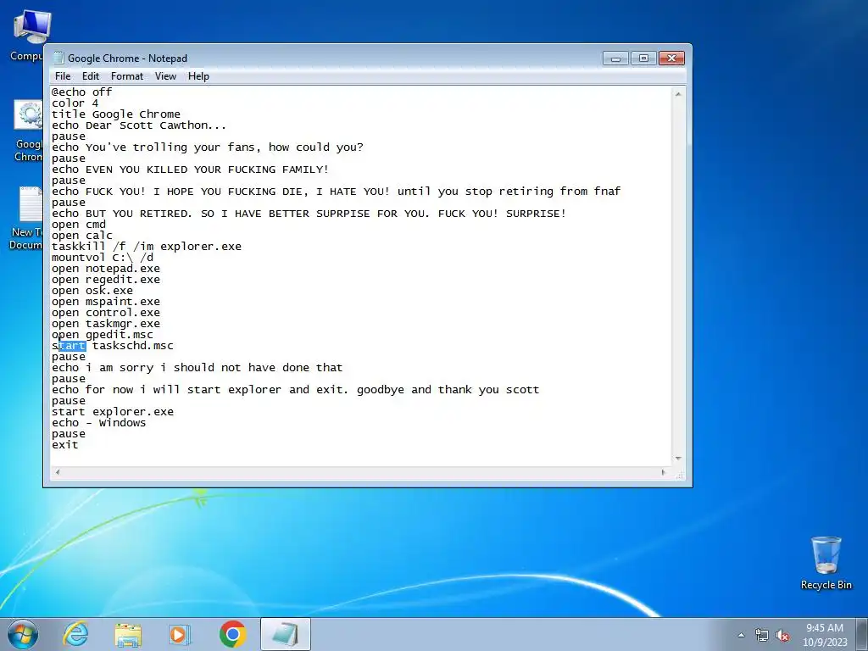The width and height of the screenshot is (868, 651).
Task: Click the line 'open notepad.exe'
Action: point(106,269)
